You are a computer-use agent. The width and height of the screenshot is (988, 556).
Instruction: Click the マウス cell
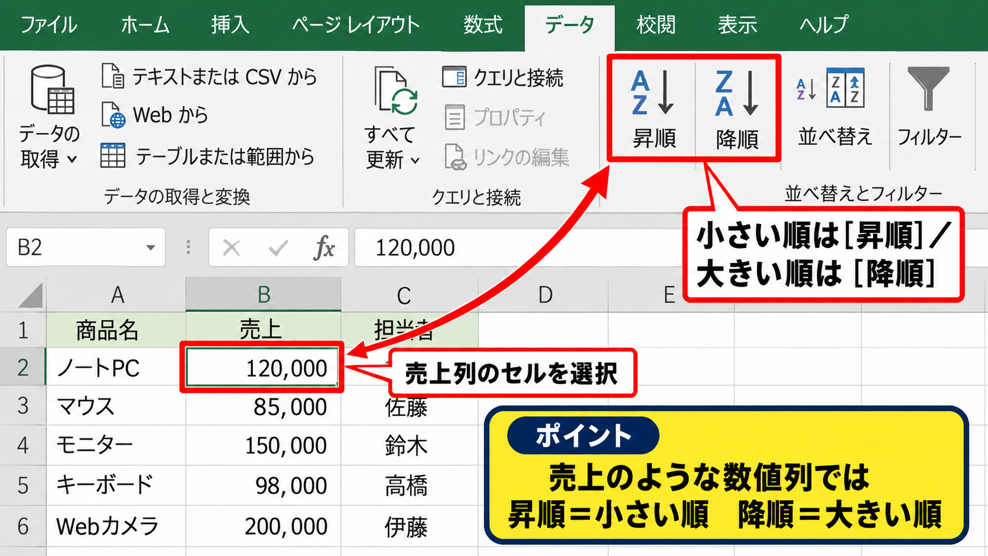(116, 406)
